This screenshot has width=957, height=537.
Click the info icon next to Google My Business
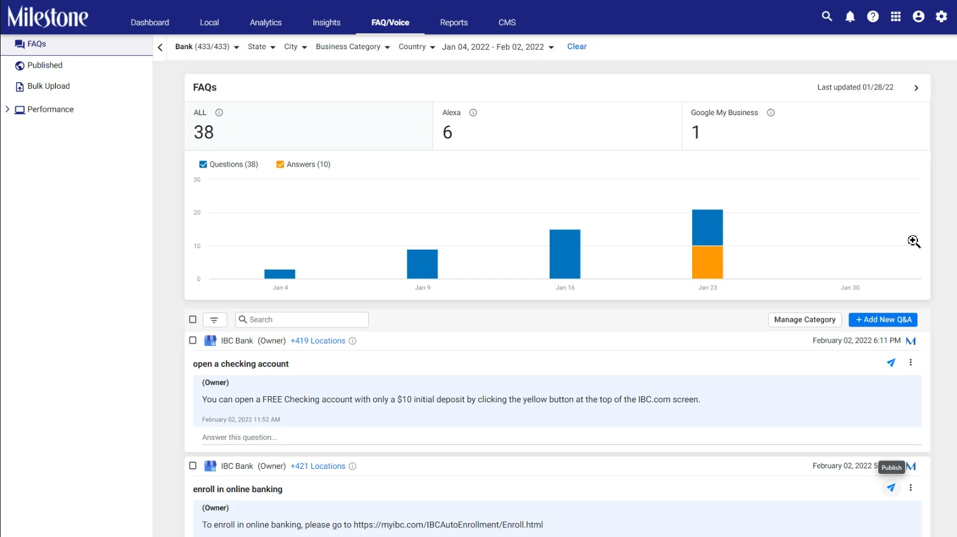(770, 112)
